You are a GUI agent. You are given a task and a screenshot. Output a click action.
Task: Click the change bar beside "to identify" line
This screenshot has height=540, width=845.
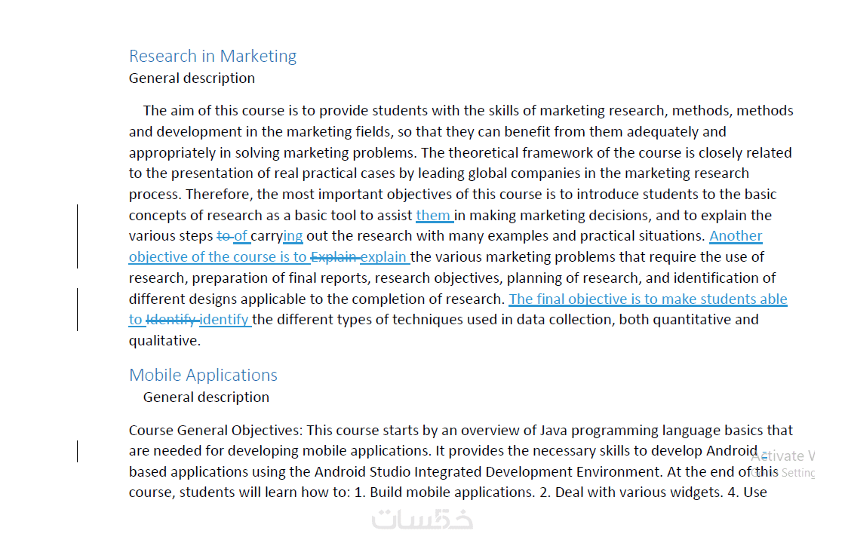(77, 309)
